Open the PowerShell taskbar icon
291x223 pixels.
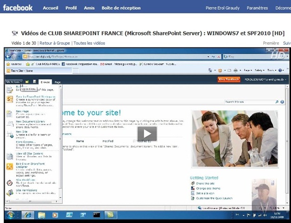coord(83,215)
